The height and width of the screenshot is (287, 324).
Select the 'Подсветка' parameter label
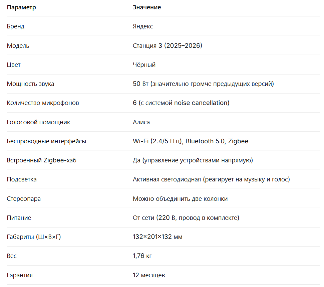pyautogui.click(x=22, y=179)
